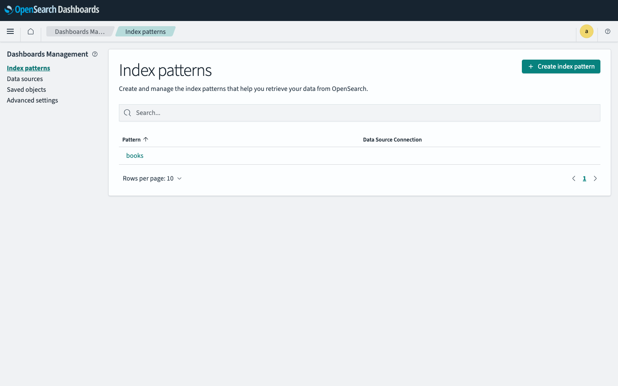Image resolution: width=618 pixels, height=386 pixels.
Task: Open the books index pattern
Action: (x=135, y=156)
